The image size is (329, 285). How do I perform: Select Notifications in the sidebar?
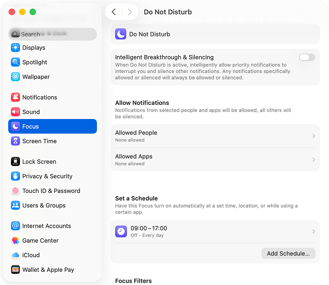(x=52, y=97)
